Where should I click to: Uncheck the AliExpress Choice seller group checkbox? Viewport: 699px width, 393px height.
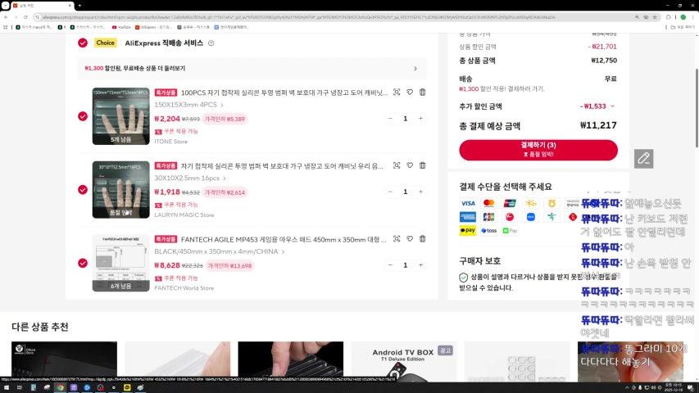(83, 43)
